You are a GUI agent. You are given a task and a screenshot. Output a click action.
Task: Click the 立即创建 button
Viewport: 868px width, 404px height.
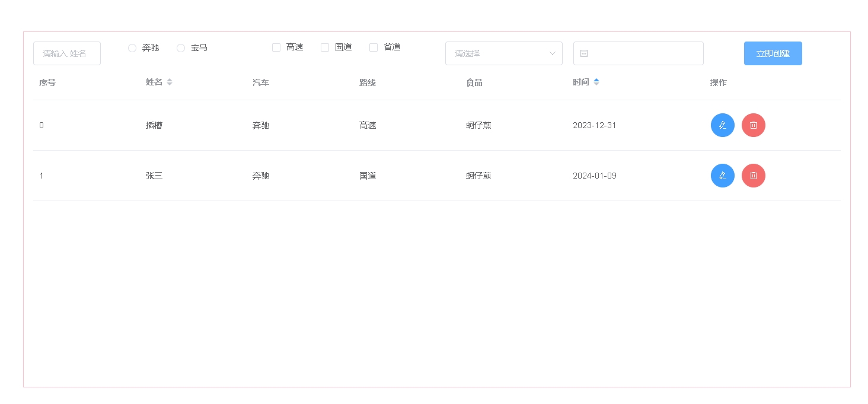(x=773, y=53)
